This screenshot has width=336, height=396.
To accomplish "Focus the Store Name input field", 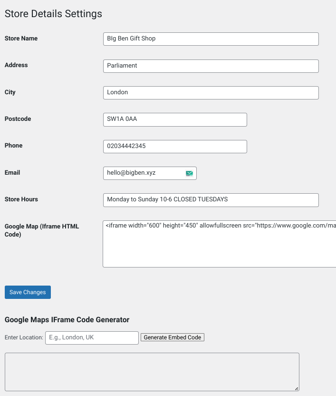I will (x=211, y=39).
